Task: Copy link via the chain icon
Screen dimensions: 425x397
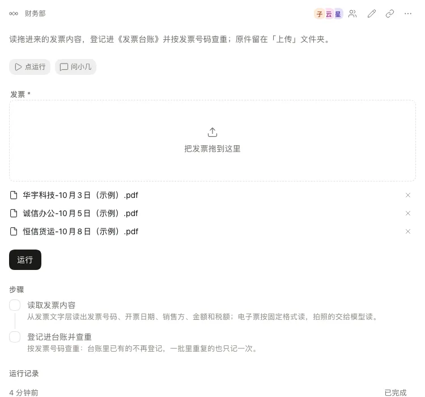Action: pos(390,14)
